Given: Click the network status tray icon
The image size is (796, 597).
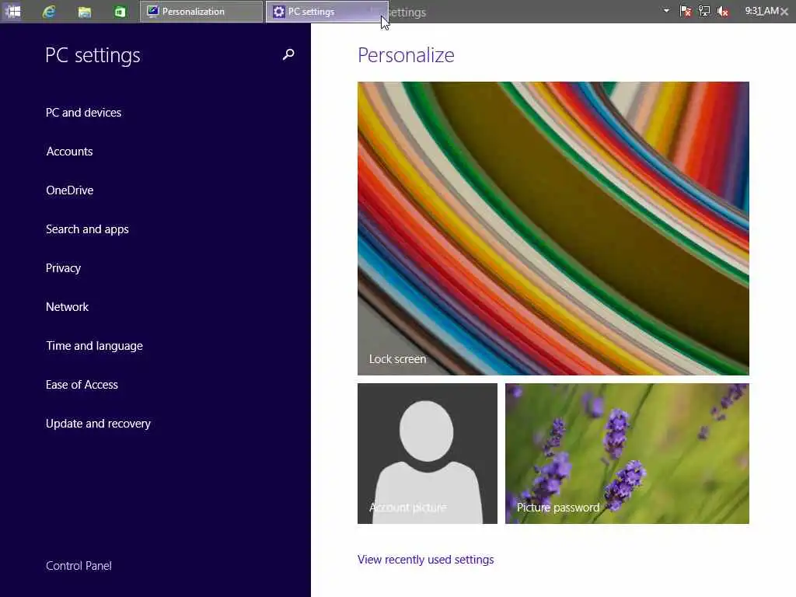Looking at the screenshot, I should [x=704, y=11].
